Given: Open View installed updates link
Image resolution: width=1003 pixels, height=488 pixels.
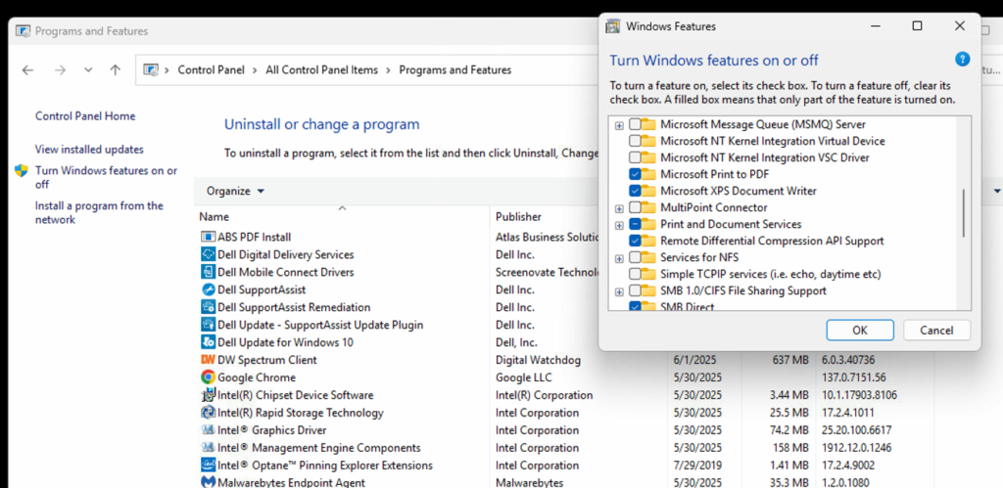Looking at the screenshot, I should (89, 150).
